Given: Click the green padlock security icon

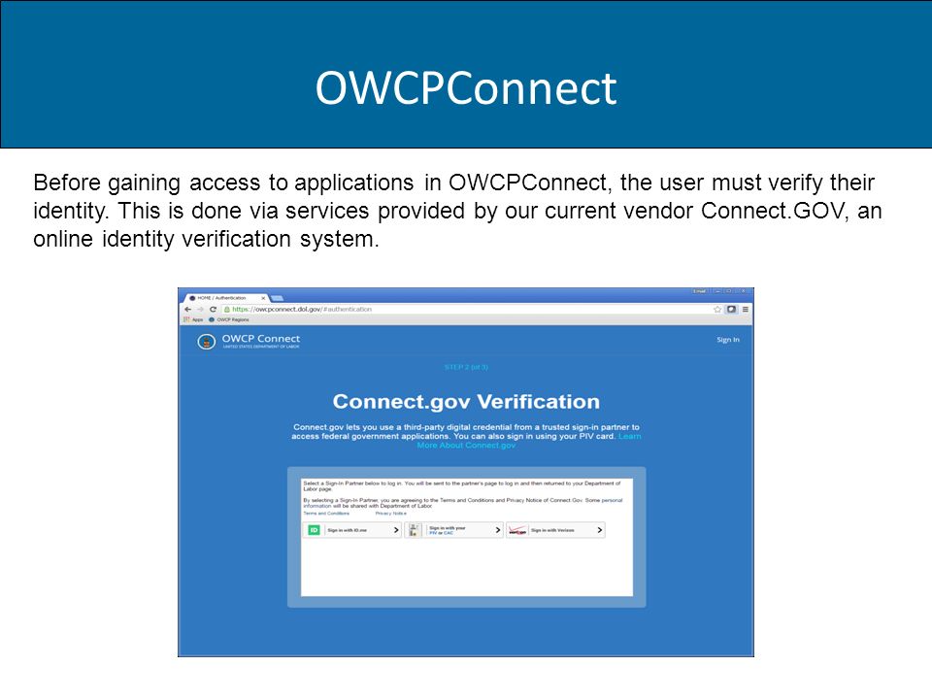Looking at the screenshot, I should 226,309.
